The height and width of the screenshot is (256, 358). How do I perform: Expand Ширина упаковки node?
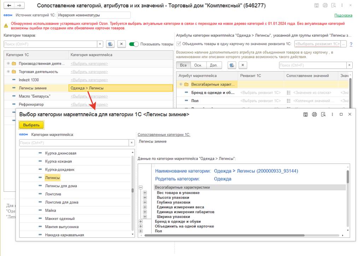click(145, 217)
